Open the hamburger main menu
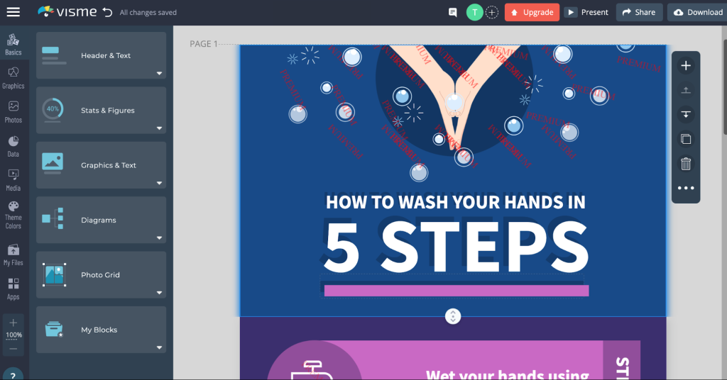This screenshot has height=380, width=727. (13, 12)
